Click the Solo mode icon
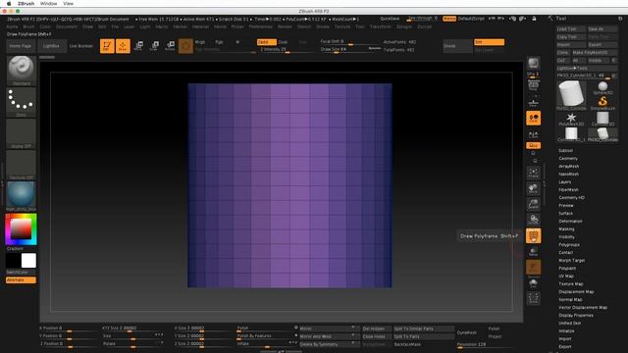This screenshot has width=628, height=353. [533, 283]
